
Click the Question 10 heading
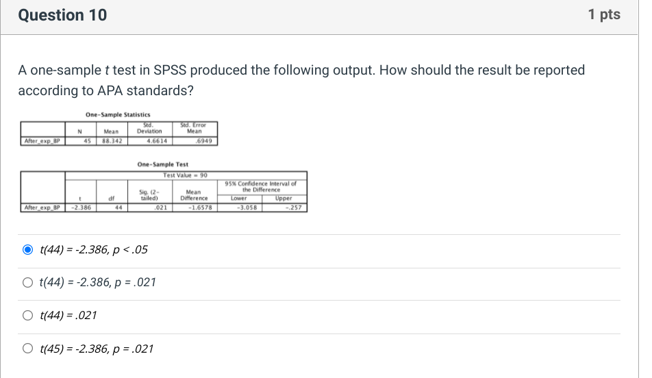coord(62,15)
